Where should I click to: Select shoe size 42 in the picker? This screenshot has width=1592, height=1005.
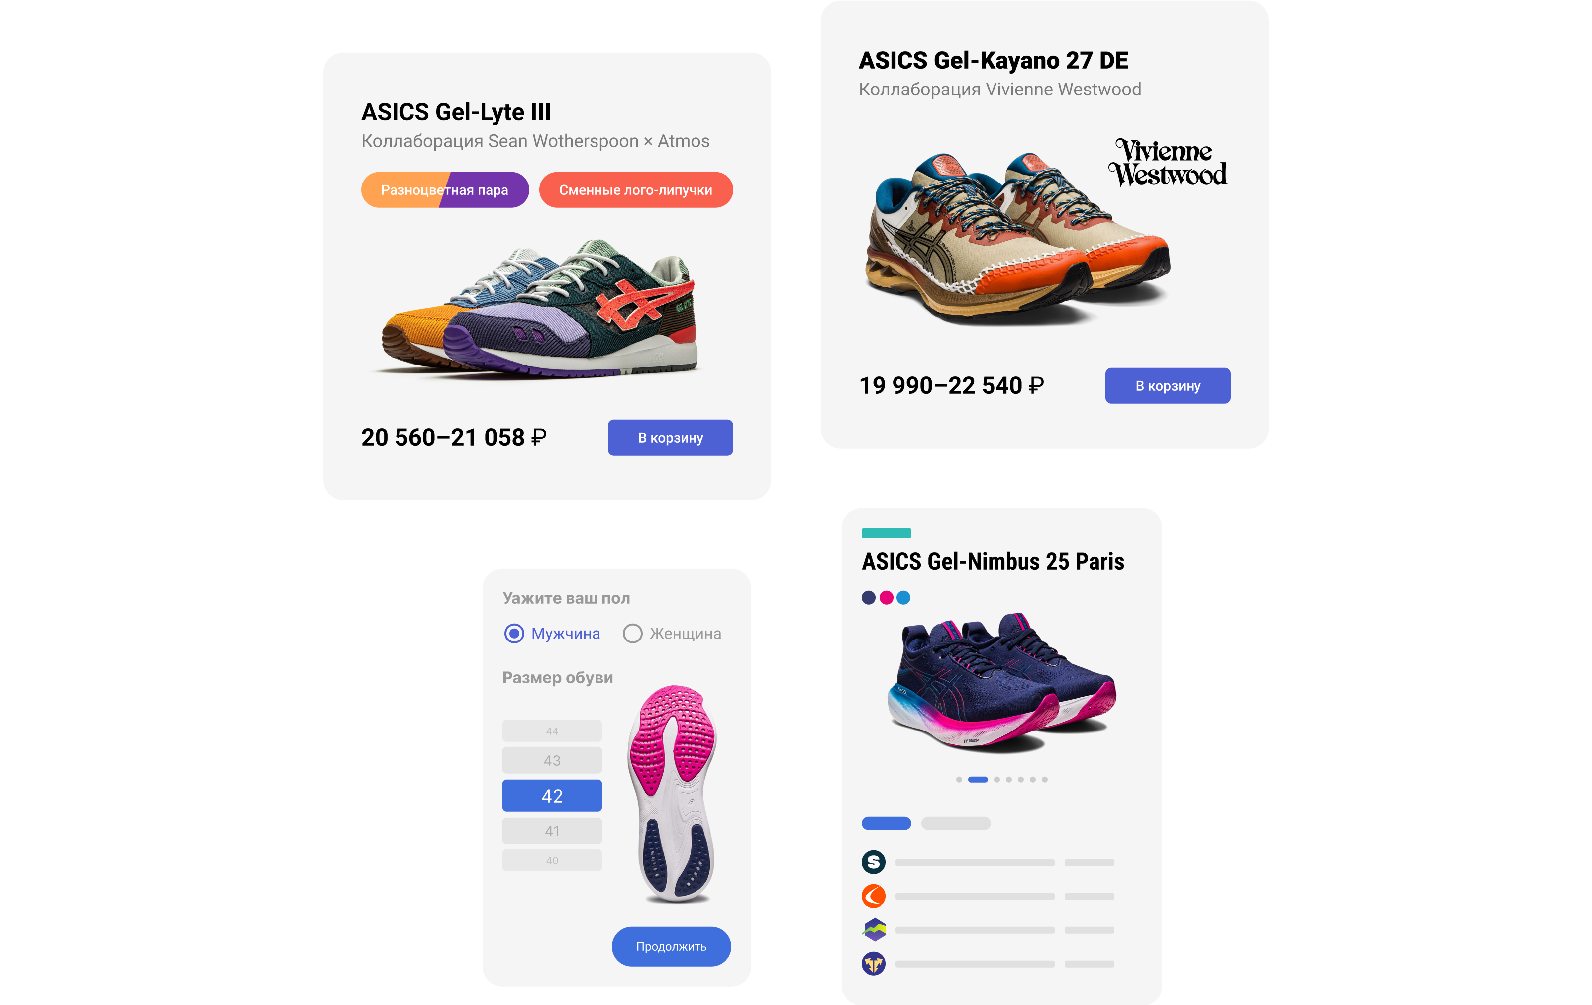pos(552,796)
